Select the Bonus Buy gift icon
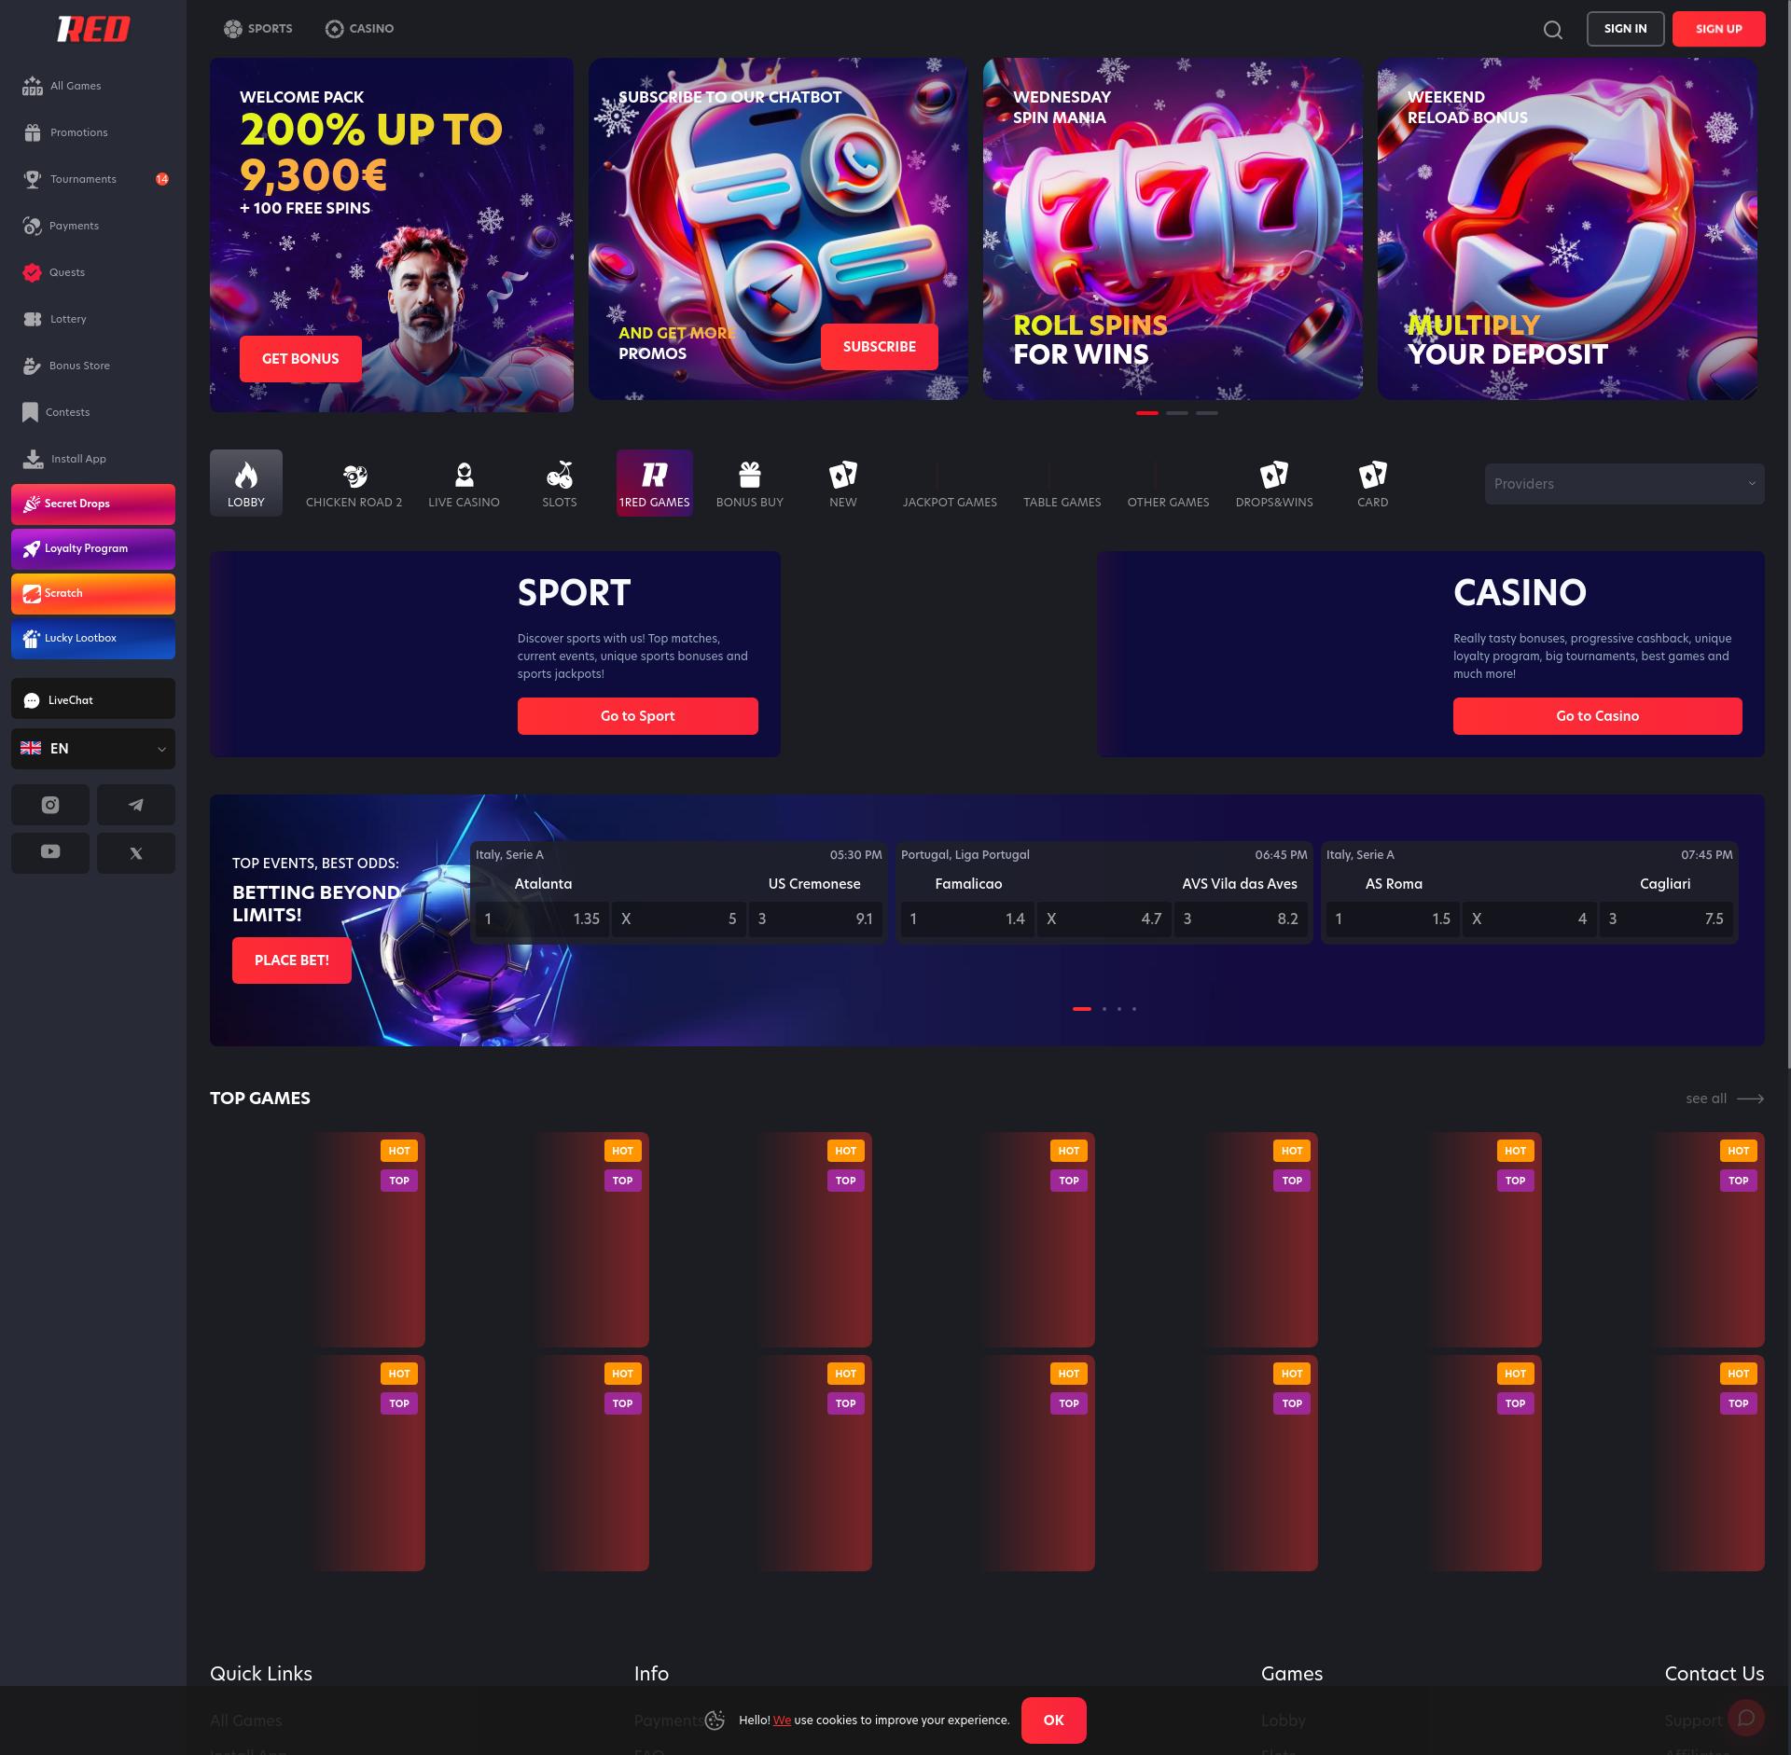The height and width of the screenshot is (1755, 1791). click(749, 476)
